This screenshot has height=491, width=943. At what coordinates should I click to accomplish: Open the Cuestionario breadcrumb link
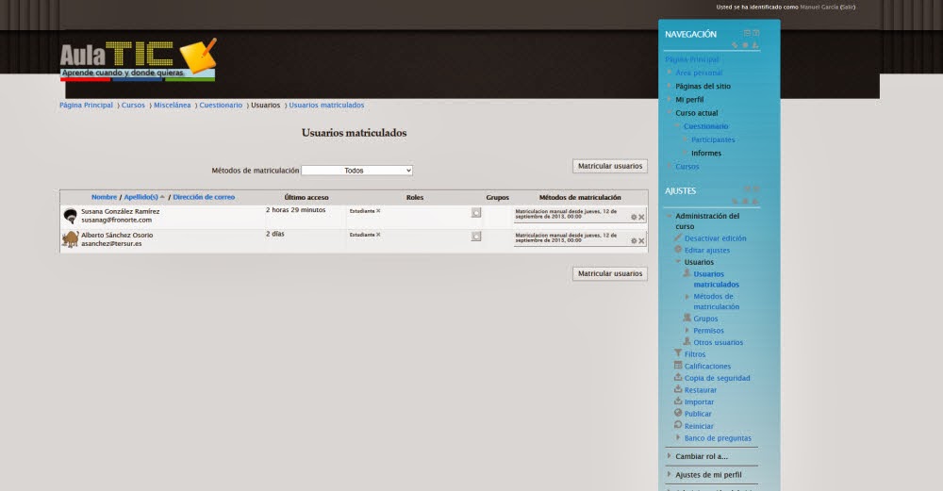(x=221, y=106)
